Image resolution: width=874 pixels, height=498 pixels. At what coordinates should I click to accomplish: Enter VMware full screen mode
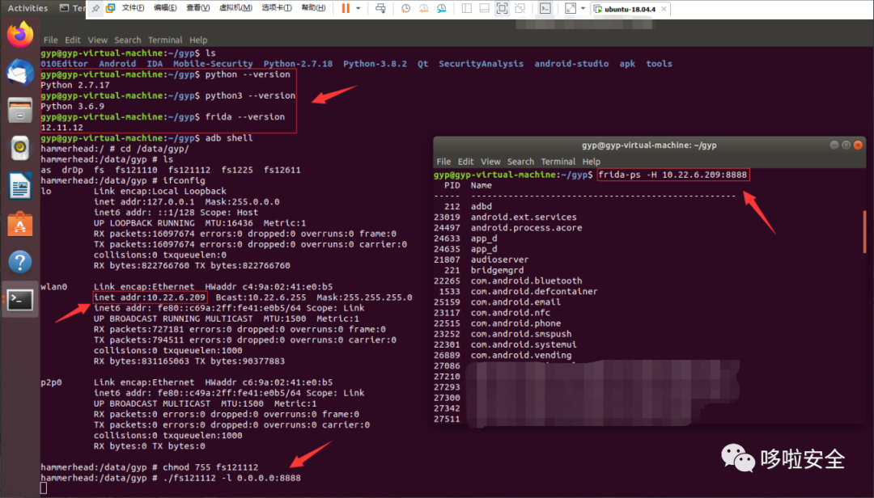pyautogui.click(x=503, y=8)
